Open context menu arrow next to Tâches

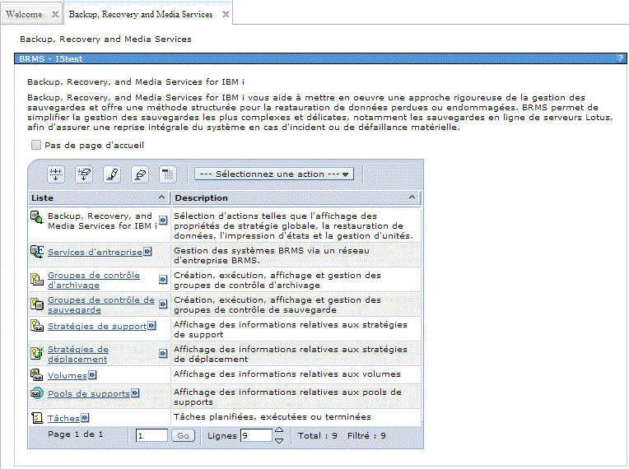(x=85, y=418)
